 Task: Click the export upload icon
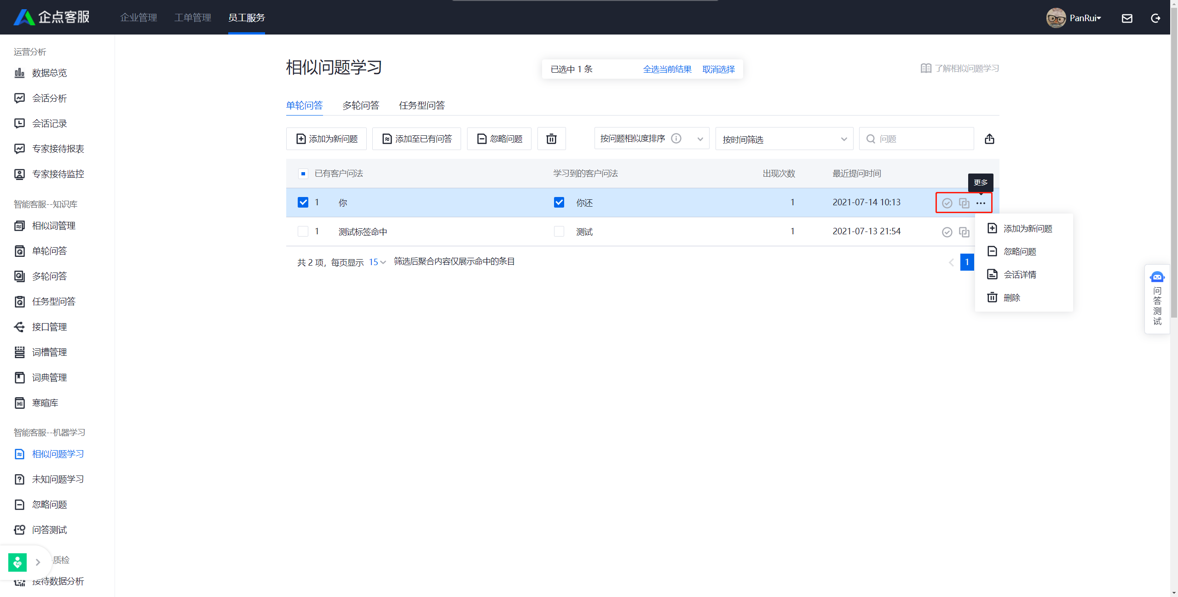click(x=989, y=139)
